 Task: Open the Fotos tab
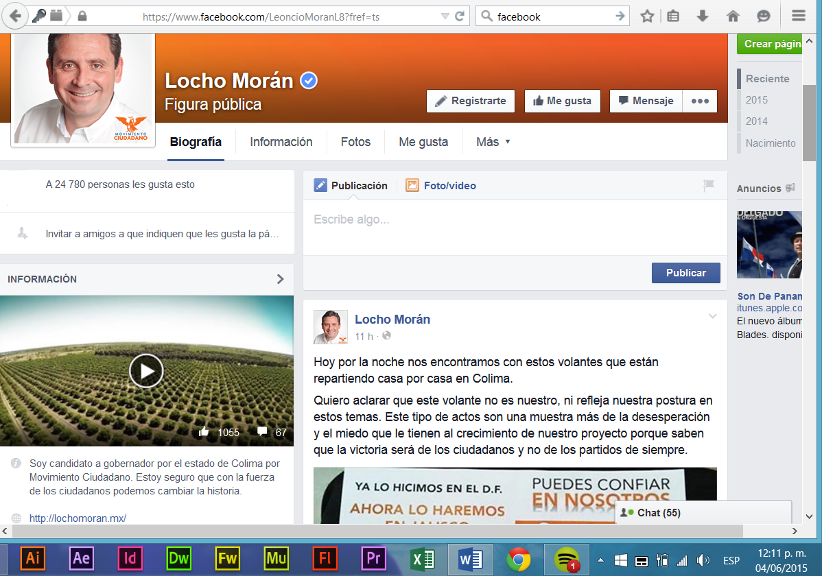pos(355,142)
